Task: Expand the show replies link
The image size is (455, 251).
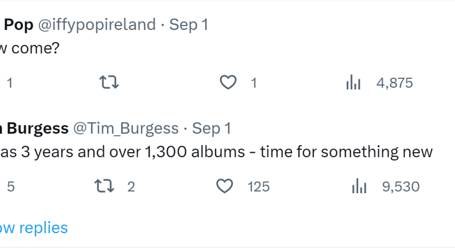Action: click(x=34, y=228)
